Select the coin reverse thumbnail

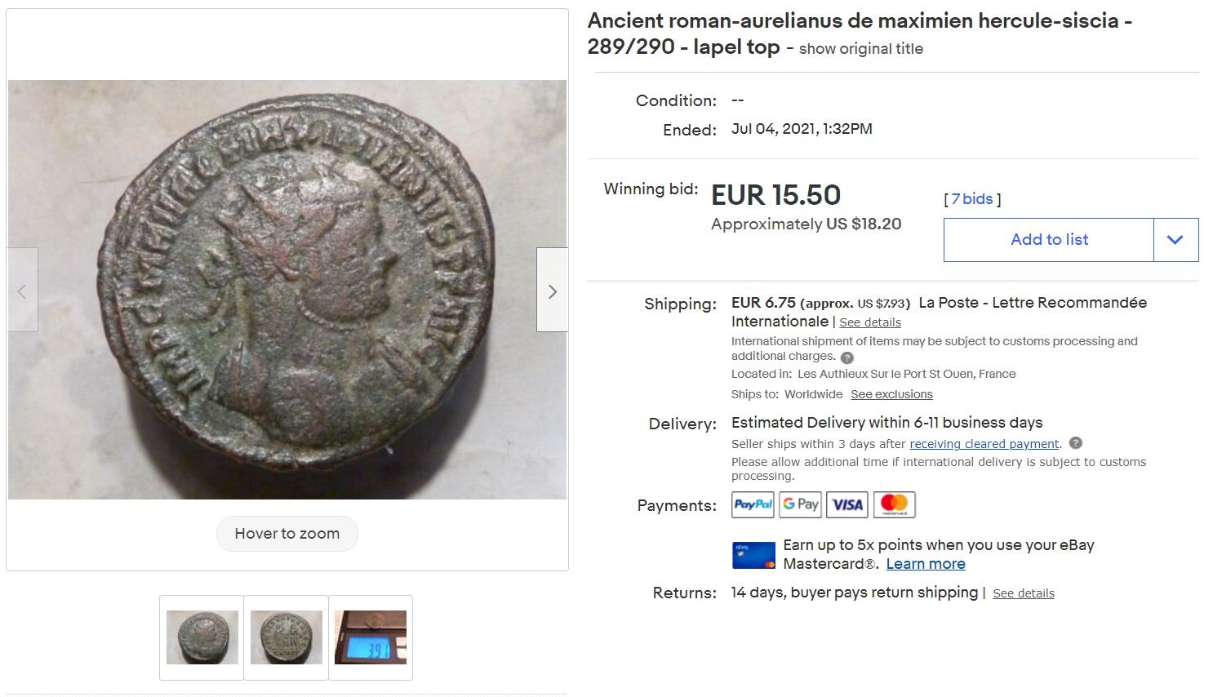coord(287,637)
